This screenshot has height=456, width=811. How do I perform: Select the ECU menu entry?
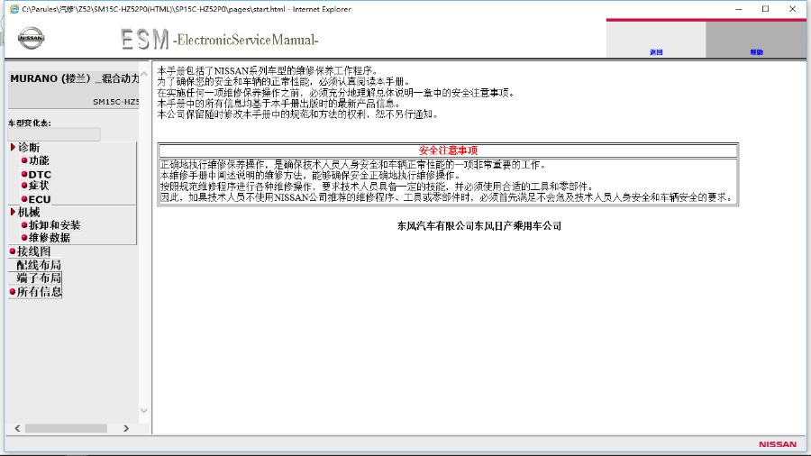click(40, 199)
